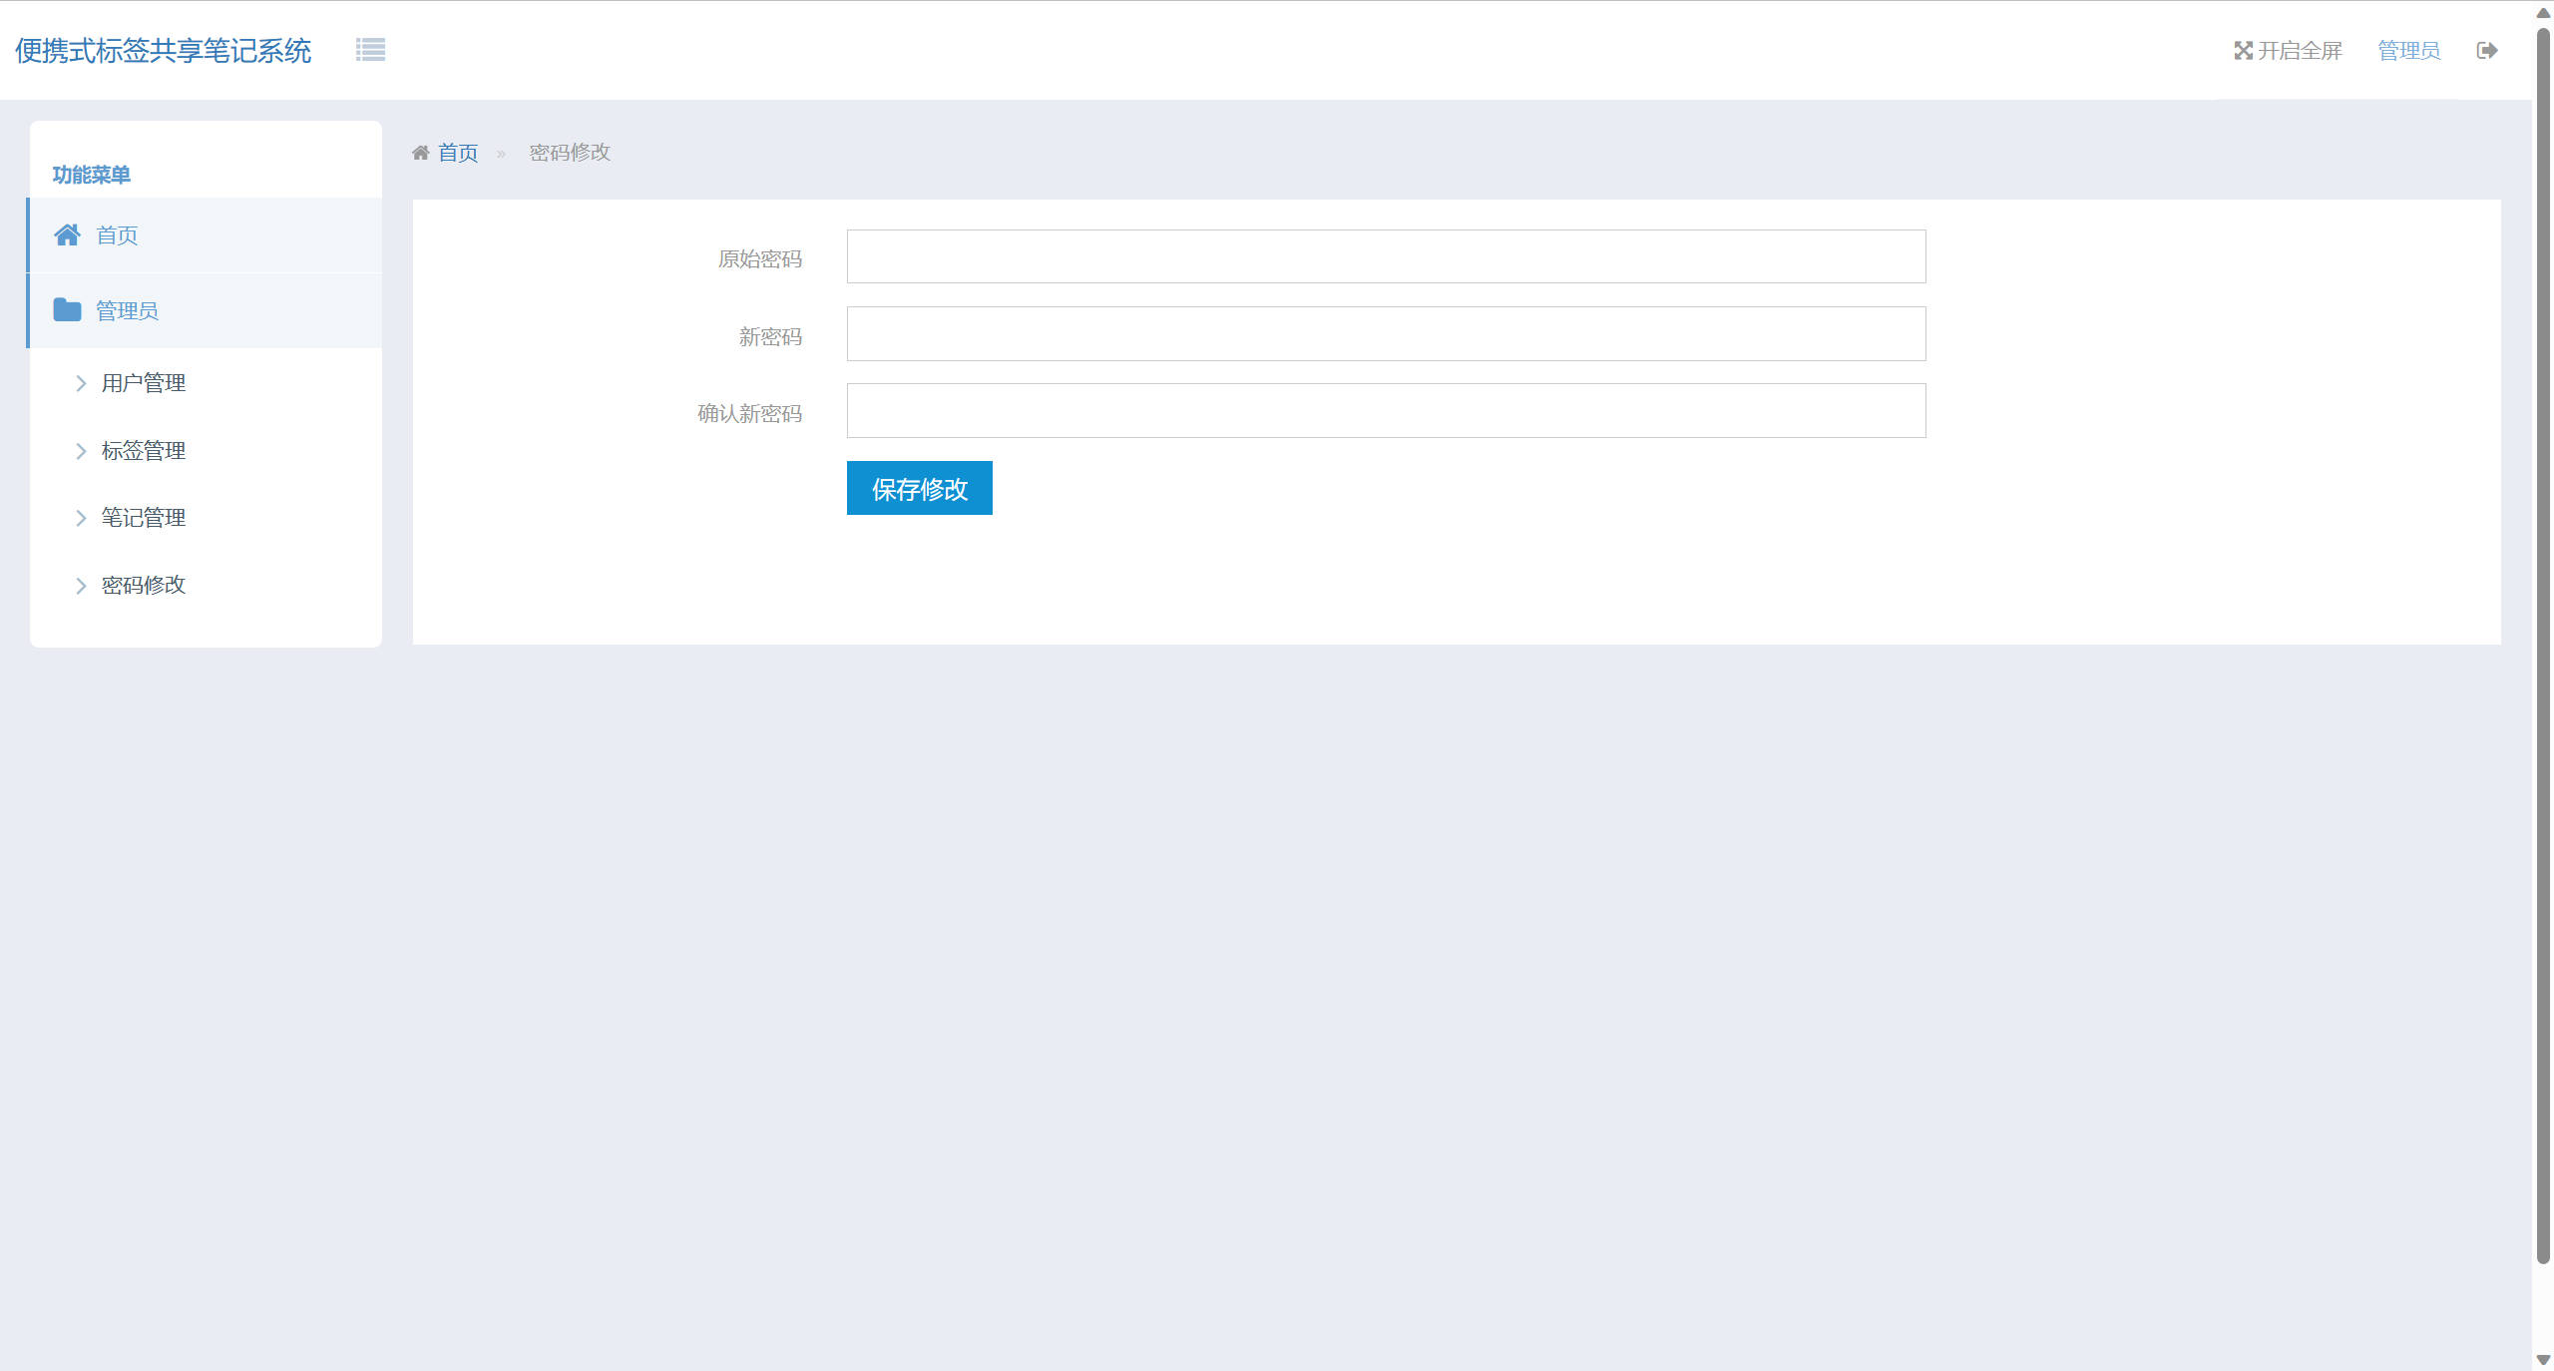This screenshot has width=2554, height=1371.
Task: Click the chevron next to 用户管理
Action: tap(81, 383)
